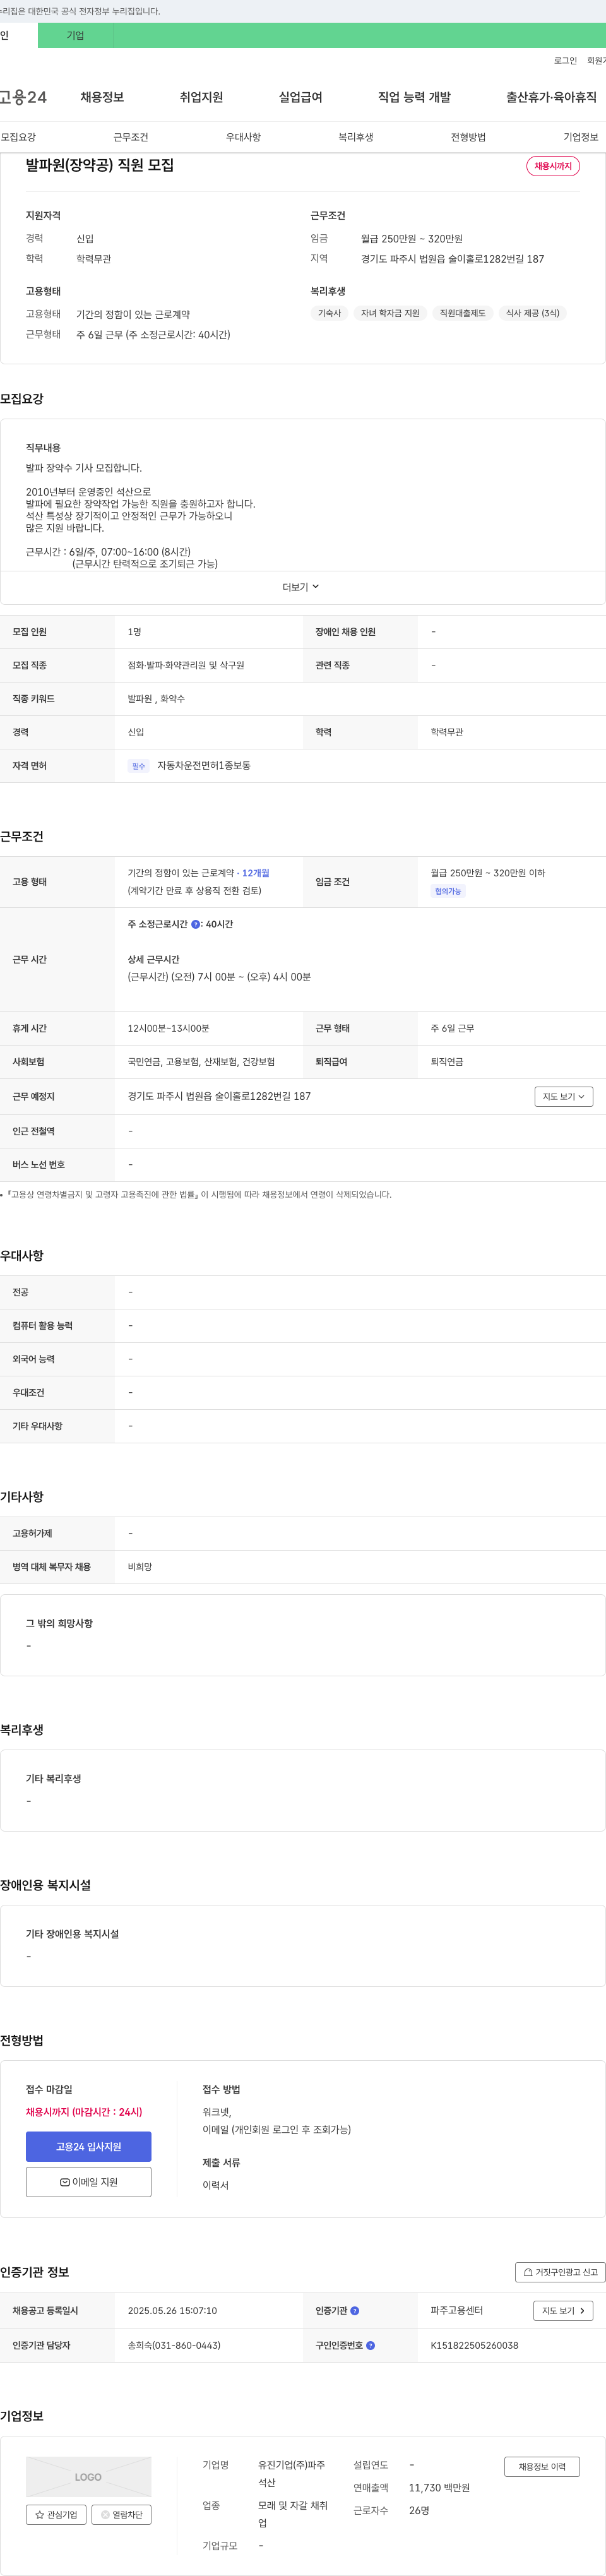Click address 경기도 파주시 법원읍 술이홀로1282번길 187 in 근무 예정지
The width and height of the screenshot is (606, 2576).
(x=219, y=1097)
